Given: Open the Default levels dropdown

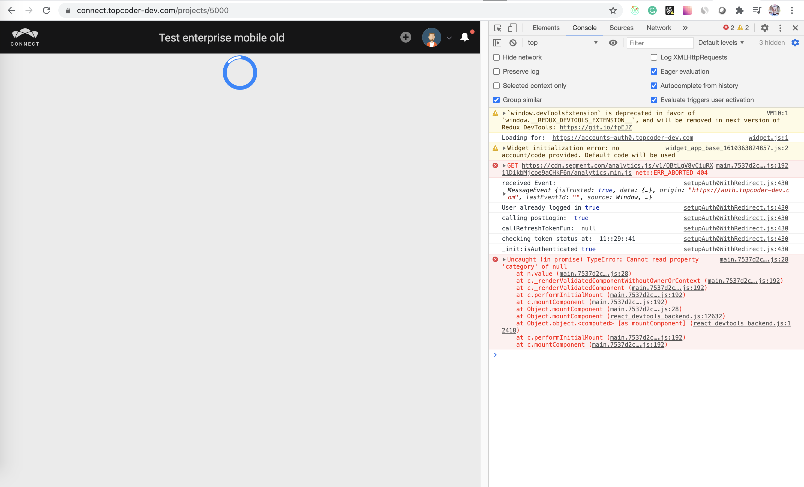Looking at the screenshot, I should [x=721, y=43].
